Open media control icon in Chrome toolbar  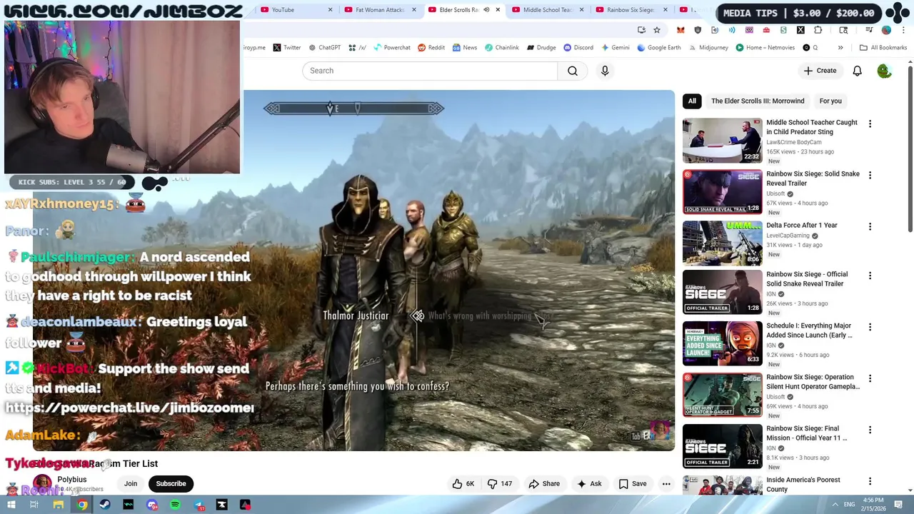[x=869, y=30]
